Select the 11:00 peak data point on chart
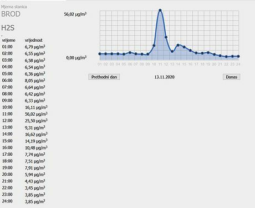The height and width of the screenshot is (208, 255). (160, 11)
